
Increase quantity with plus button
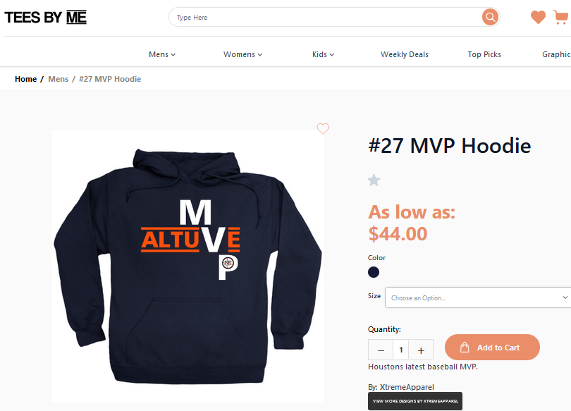pyautogui.click(x=421, y=350)
